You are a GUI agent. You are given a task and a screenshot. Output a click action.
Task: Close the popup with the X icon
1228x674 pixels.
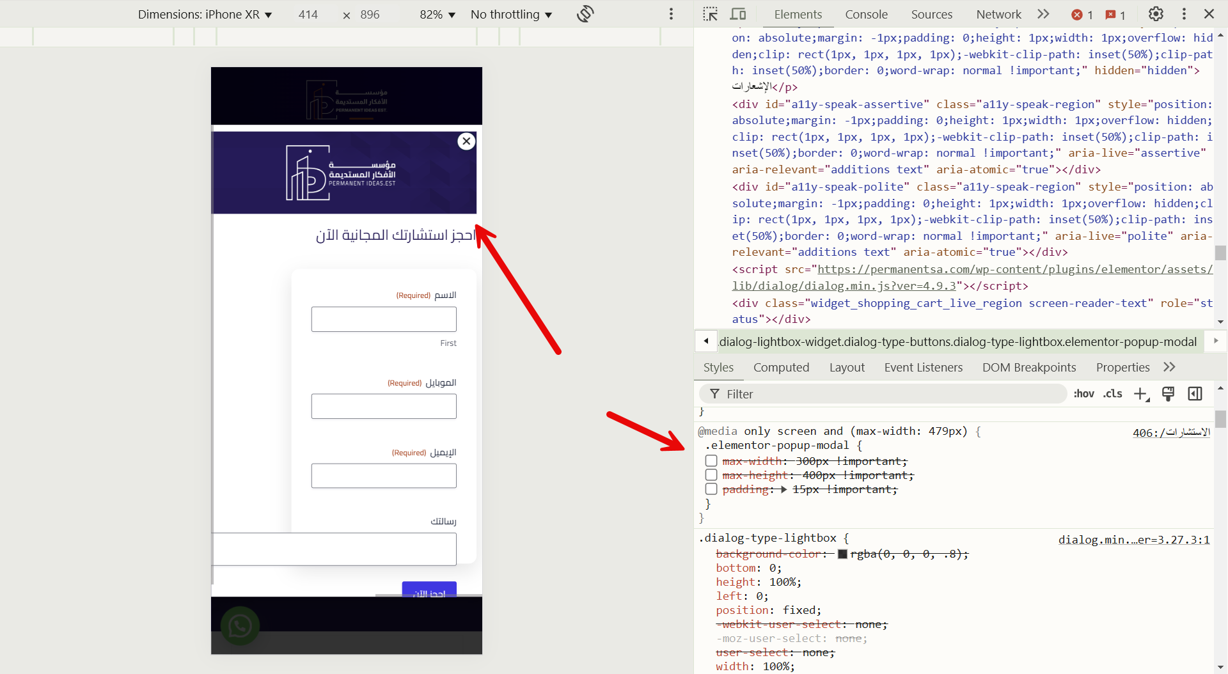coord(466,141)
